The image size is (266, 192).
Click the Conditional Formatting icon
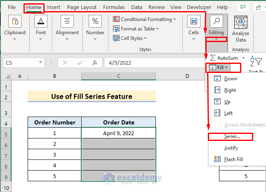pyautogui.click(x=116, y=19)
